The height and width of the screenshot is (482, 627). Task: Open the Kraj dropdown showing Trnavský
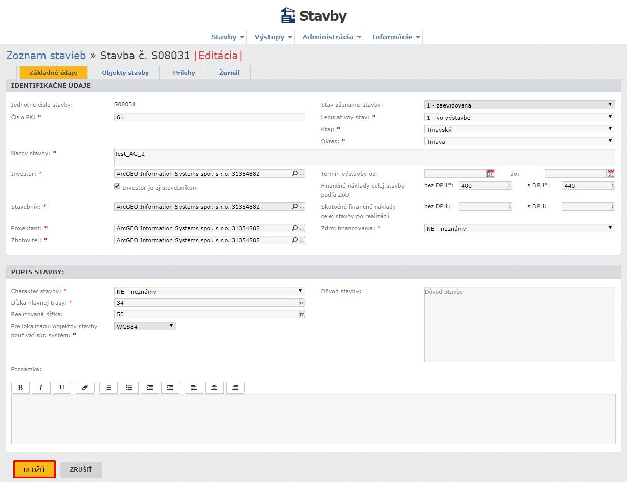(519, 129)
